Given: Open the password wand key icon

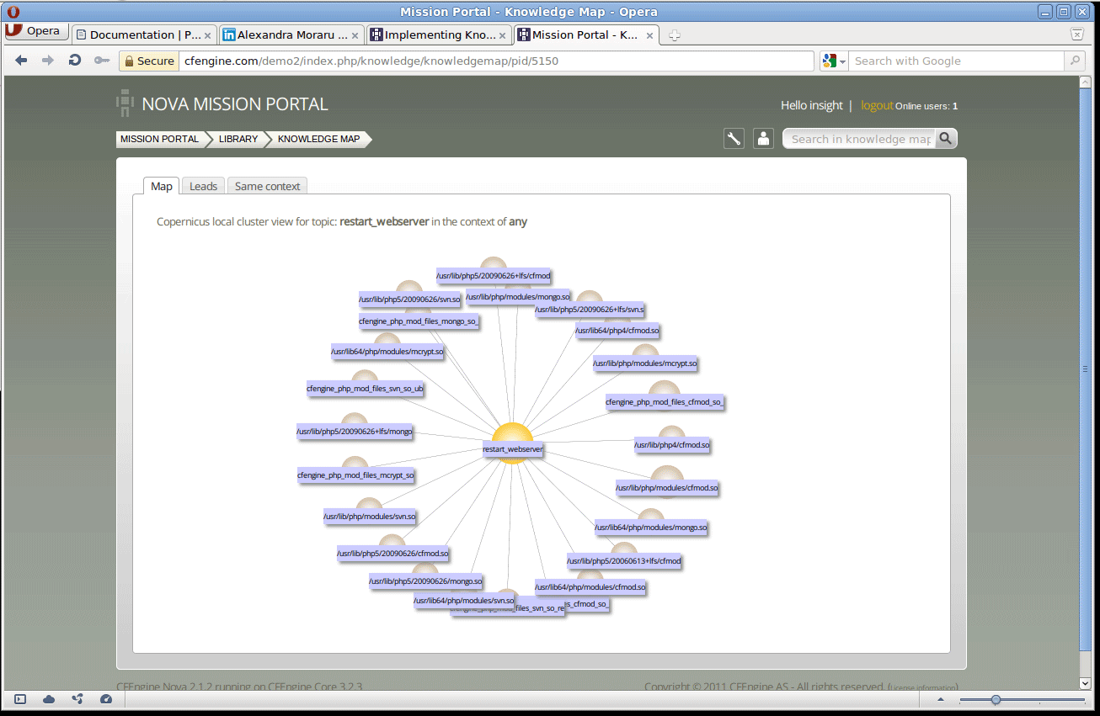Looking at the screenshot, I should (x=101, y=61).
